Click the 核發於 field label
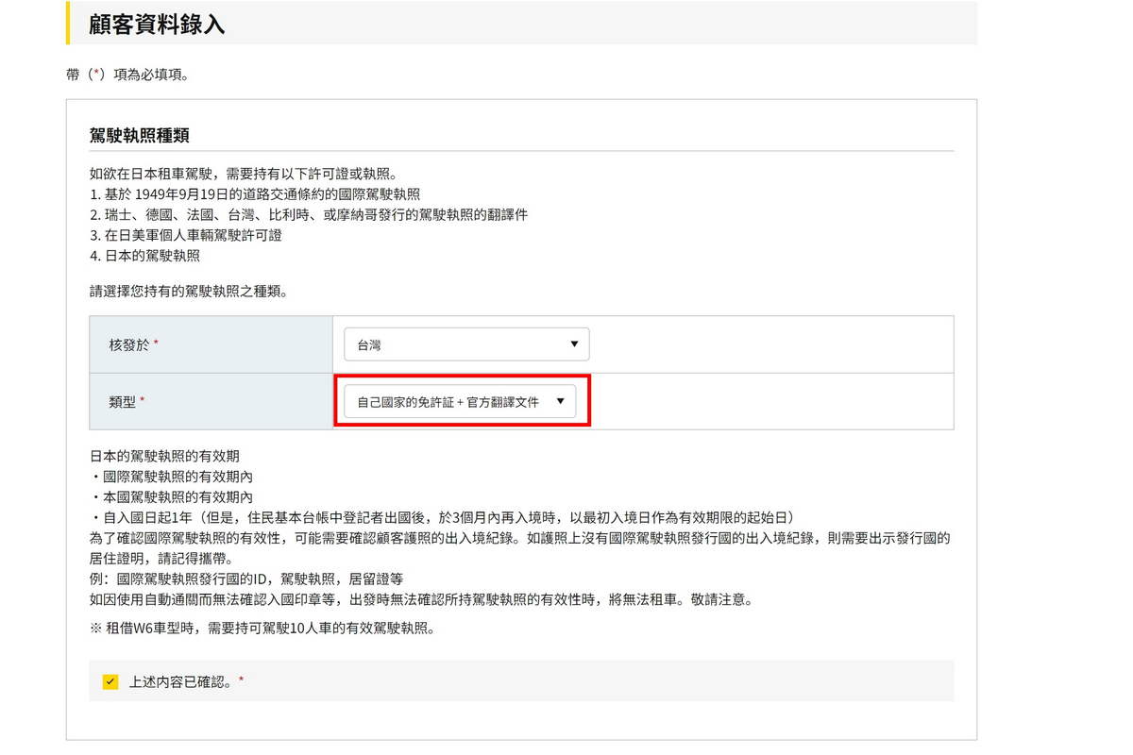 click(x=129, y=344)
